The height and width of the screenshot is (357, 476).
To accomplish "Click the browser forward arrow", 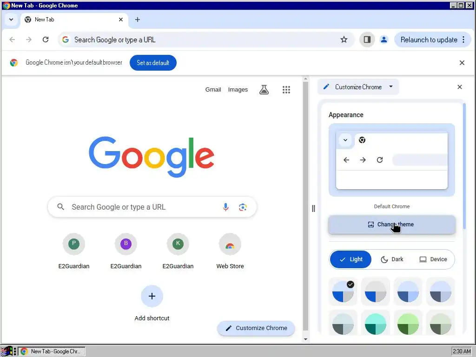I will point(29,40).
